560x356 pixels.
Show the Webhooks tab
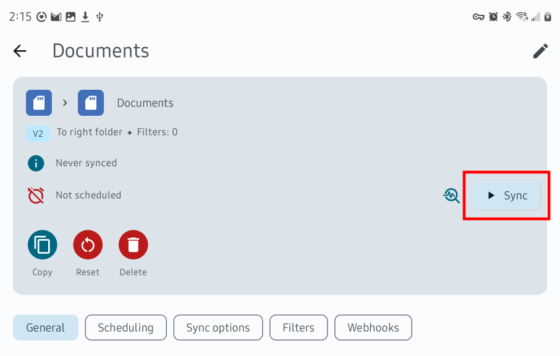pyautogui.click(x=373, y=328)
